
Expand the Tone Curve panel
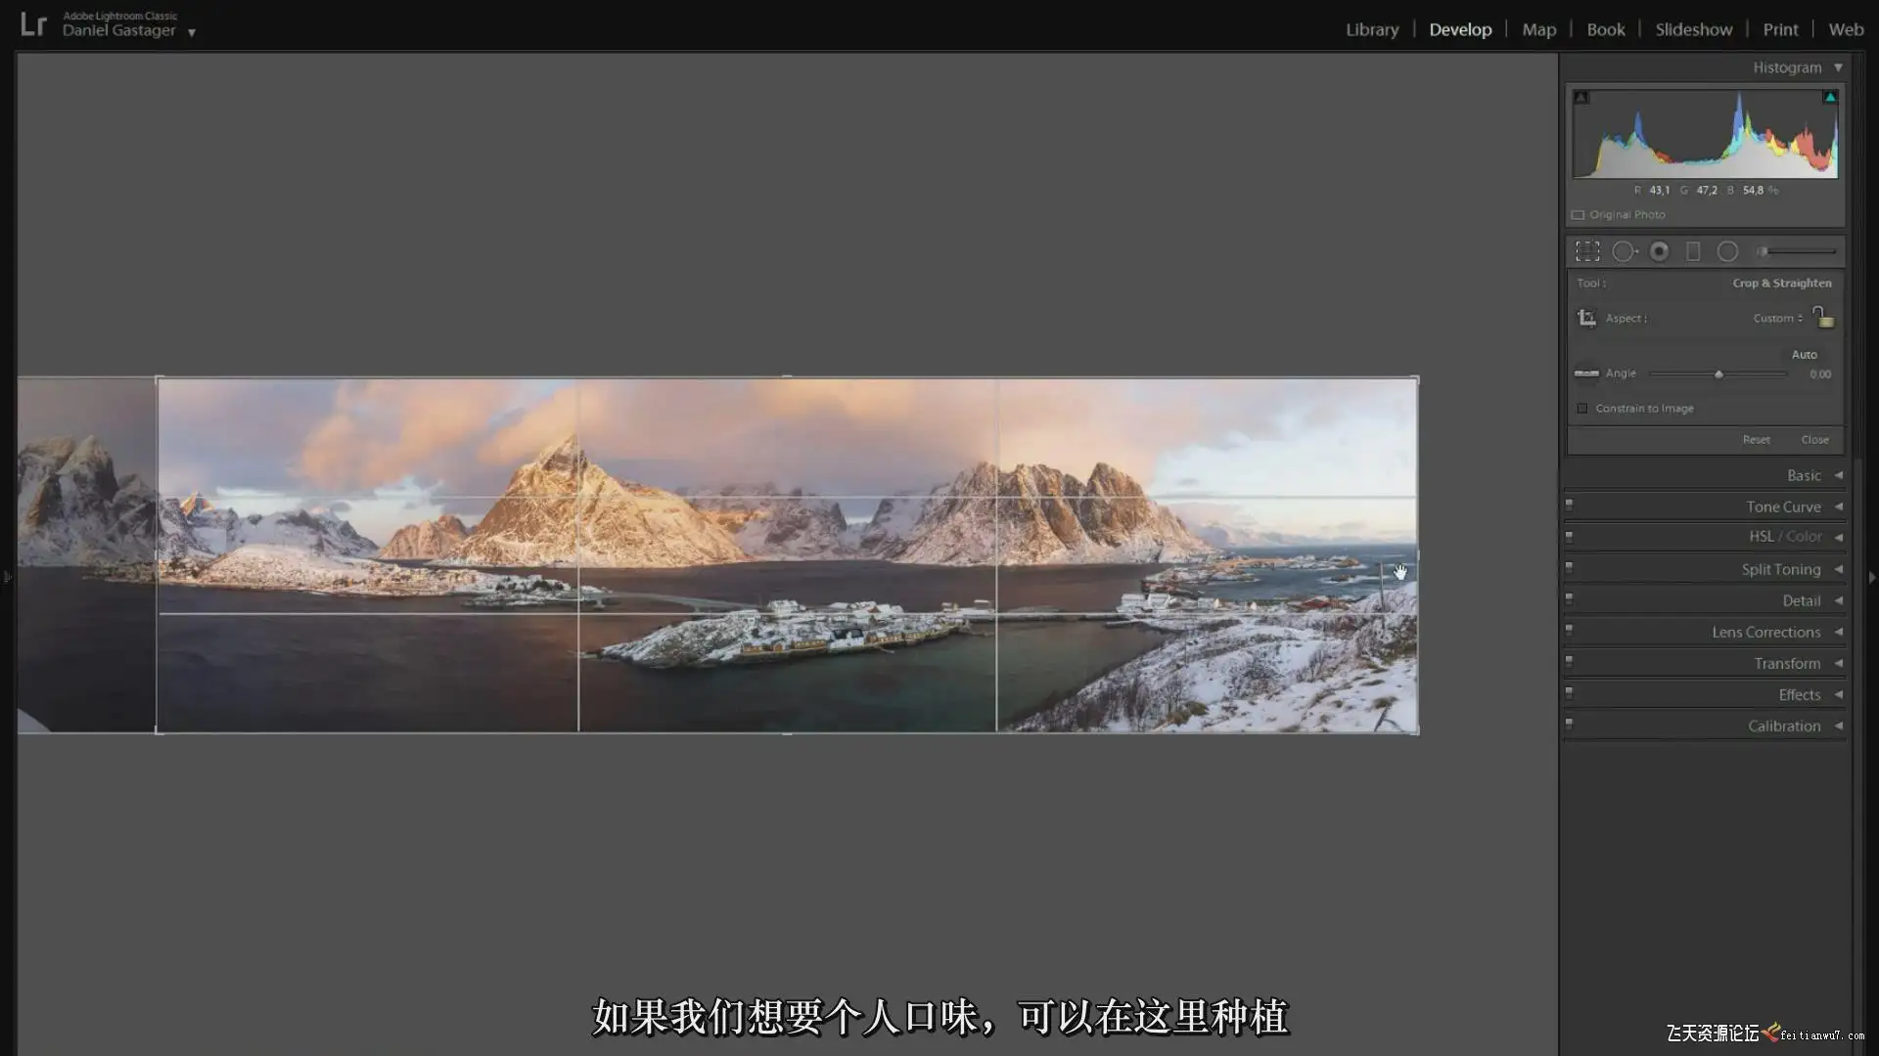[x=1783, y=506]
